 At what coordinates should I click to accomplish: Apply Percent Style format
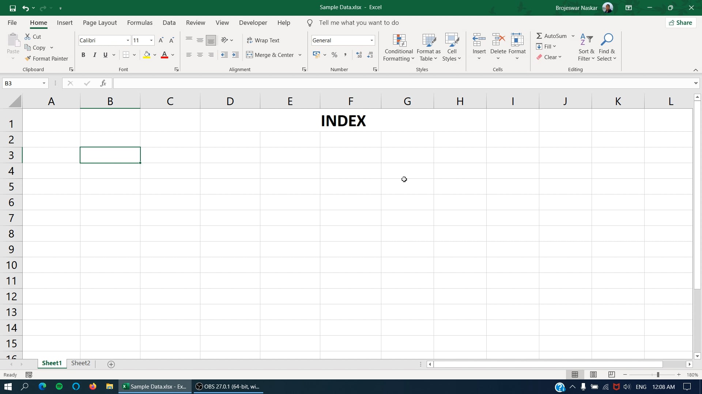point(334,55)
